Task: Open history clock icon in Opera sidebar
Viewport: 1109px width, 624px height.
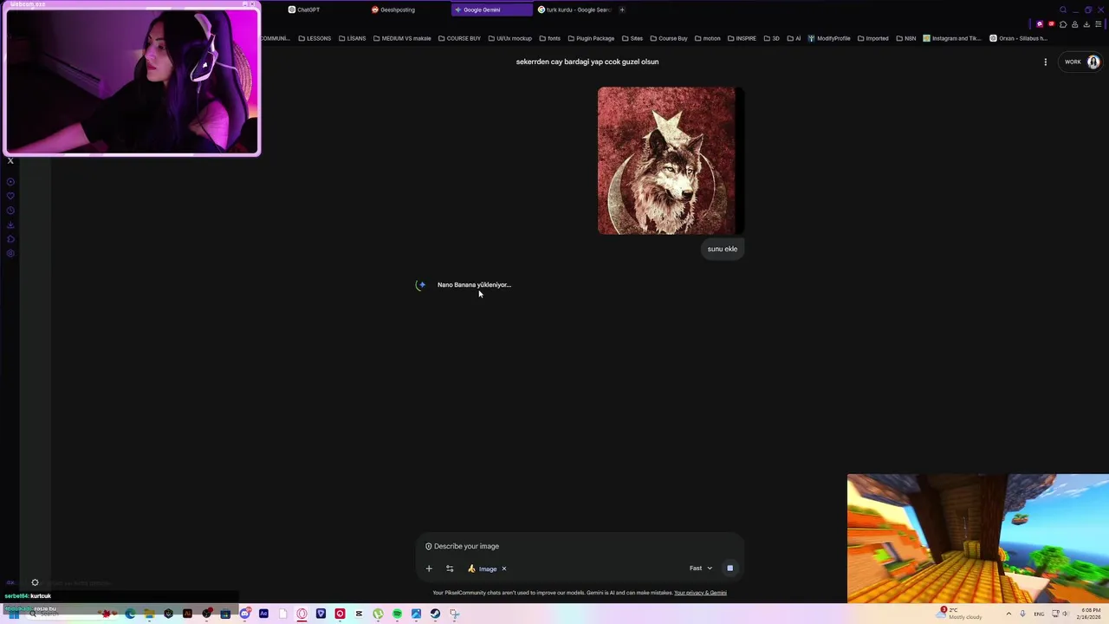Action: point(10,211)
